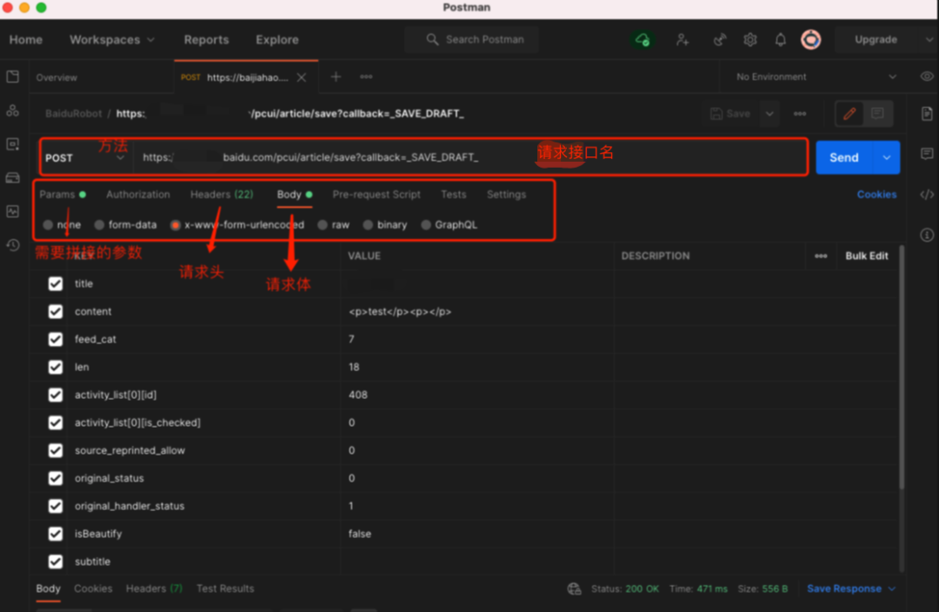939x612 pixels.
Task: Switch to the Headers (22) tab
Action: [x=222, y=195]
